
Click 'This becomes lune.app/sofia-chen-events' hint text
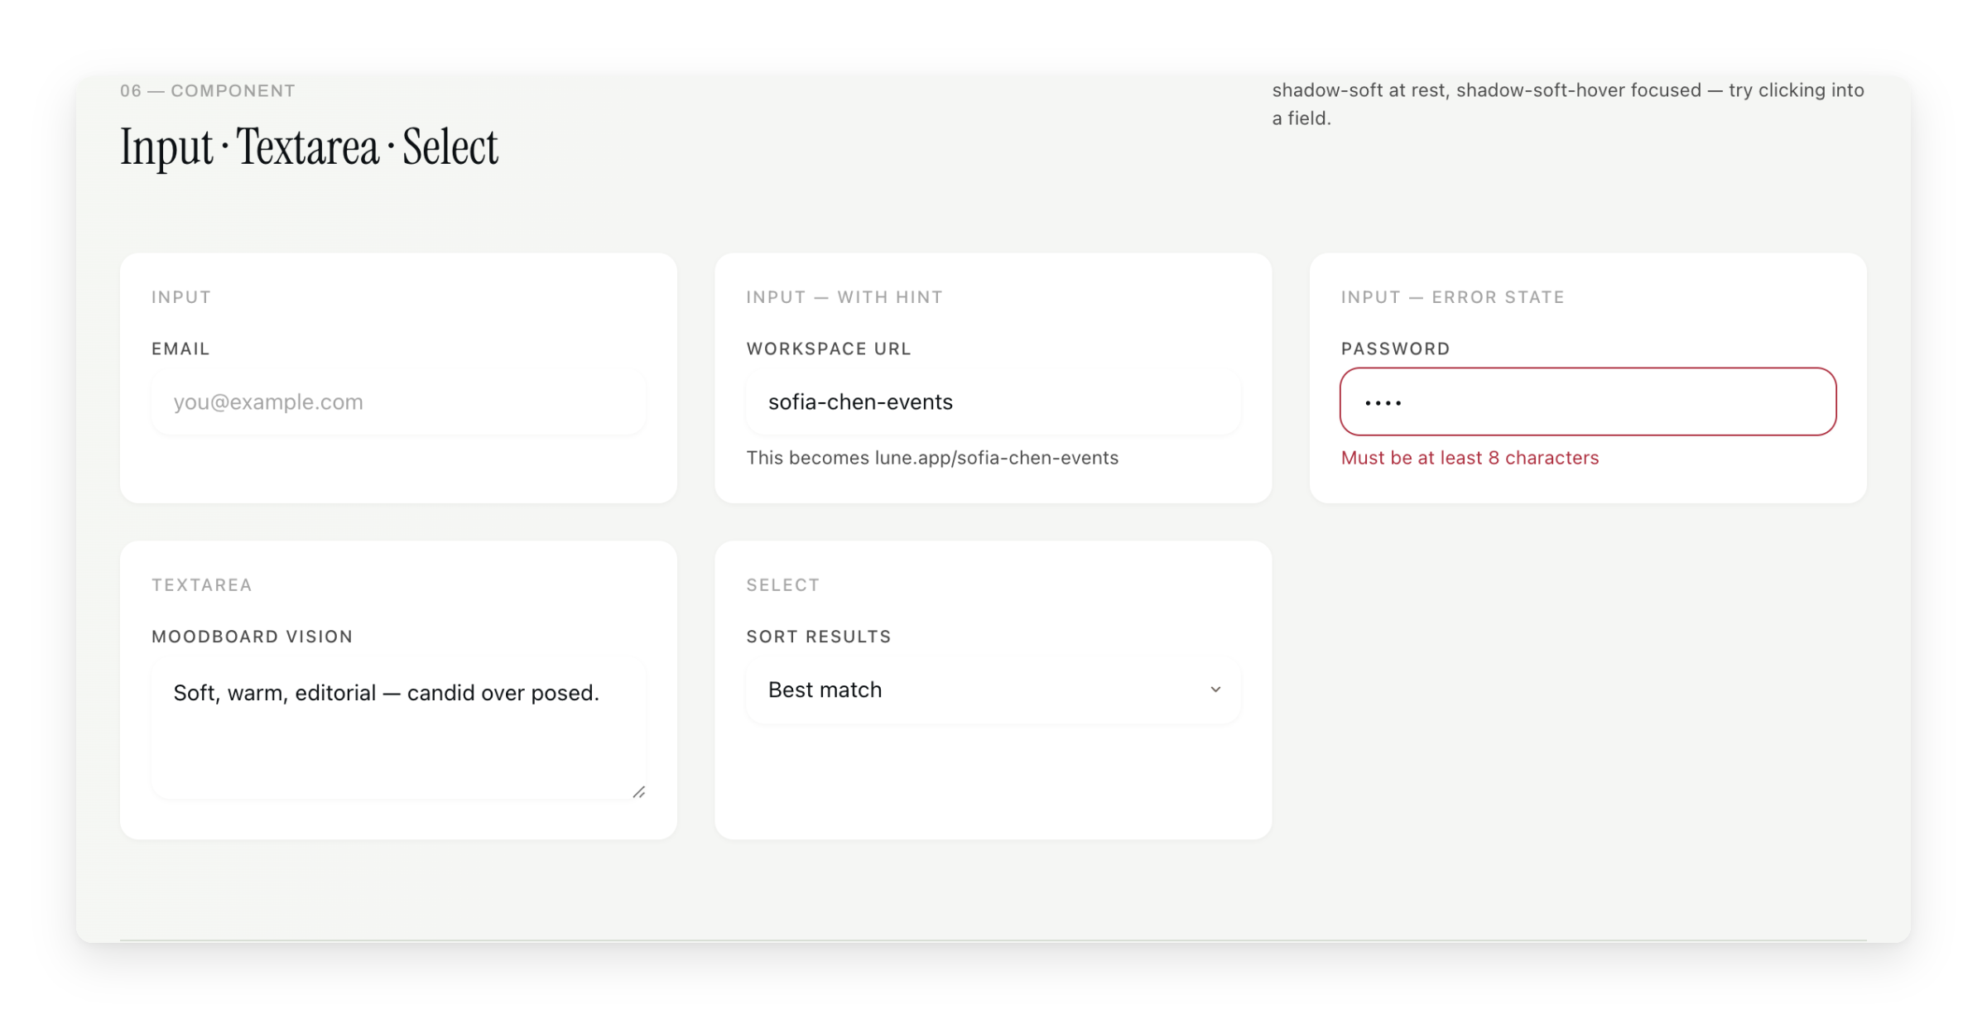[x=931, y=458]
